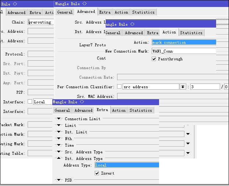Expand the Dst. Limit section

(x=59, y=132)
